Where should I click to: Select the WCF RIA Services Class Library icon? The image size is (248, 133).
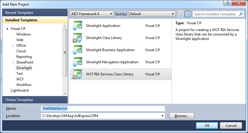pyautogui.click(x=77, y=74)
